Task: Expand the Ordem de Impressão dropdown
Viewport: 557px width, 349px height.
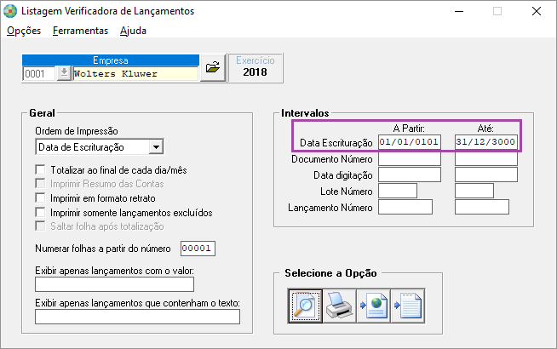Action: click(156, 147)
